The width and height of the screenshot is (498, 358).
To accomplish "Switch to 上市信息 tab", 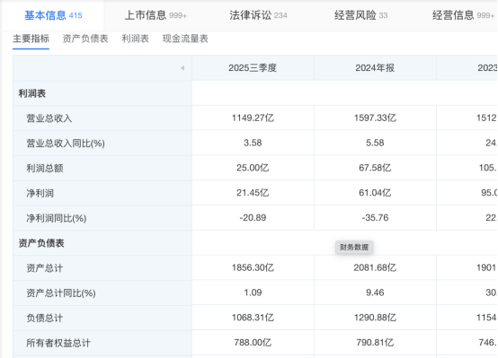I will pyautogui.click(x=156, y=15).
